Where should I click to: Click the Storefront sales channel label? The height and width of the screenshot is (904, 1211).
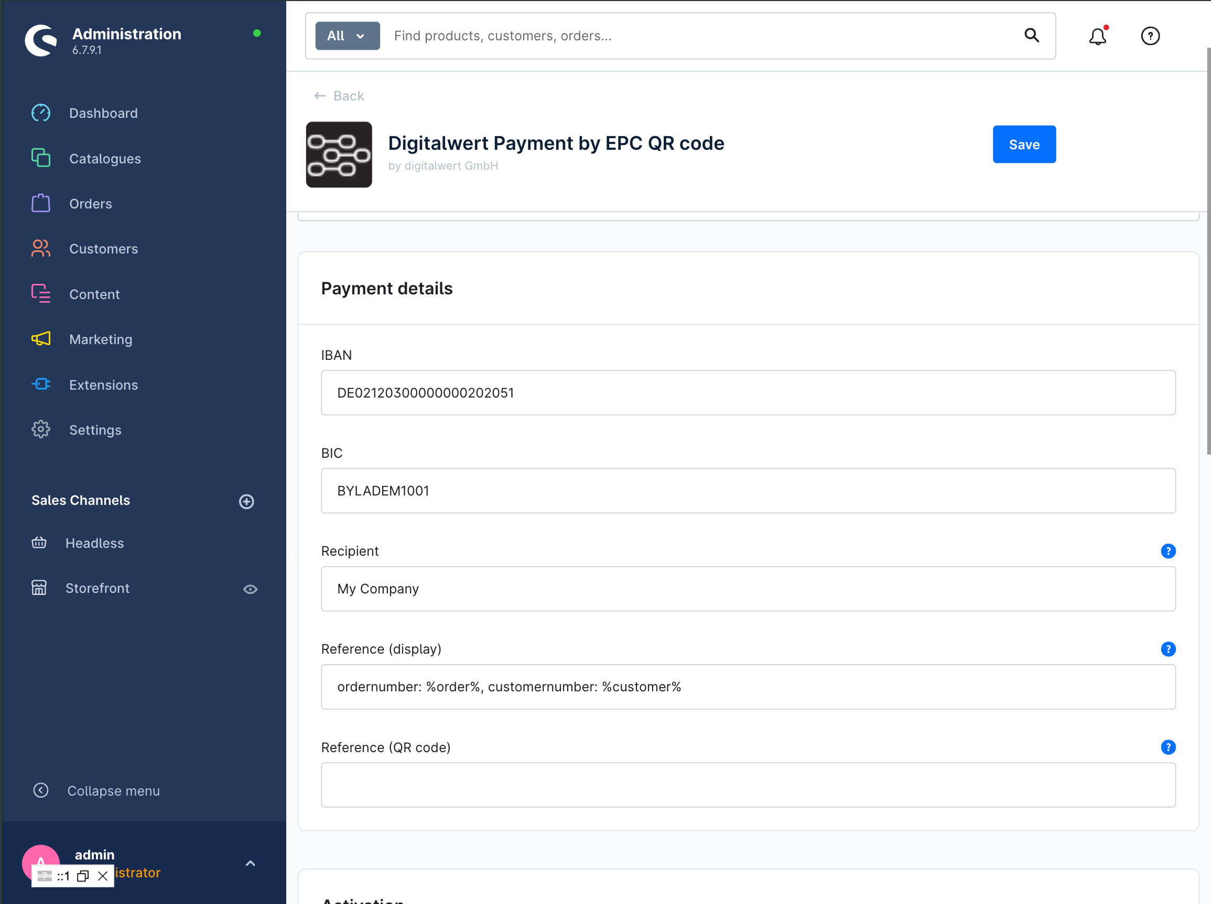[x=98, y=589]
